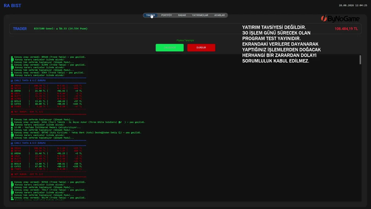Click the red DURDUR stop button
The width and height of the screenshot is (371, 209).
click(x=201, y=48)
